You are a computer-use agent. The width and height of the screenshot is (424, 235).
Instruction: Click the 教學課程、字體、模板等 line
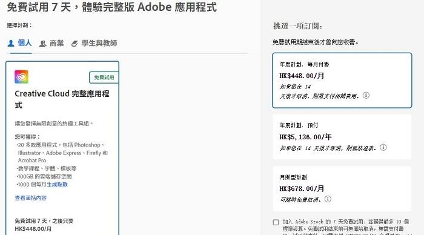point(47,168)
